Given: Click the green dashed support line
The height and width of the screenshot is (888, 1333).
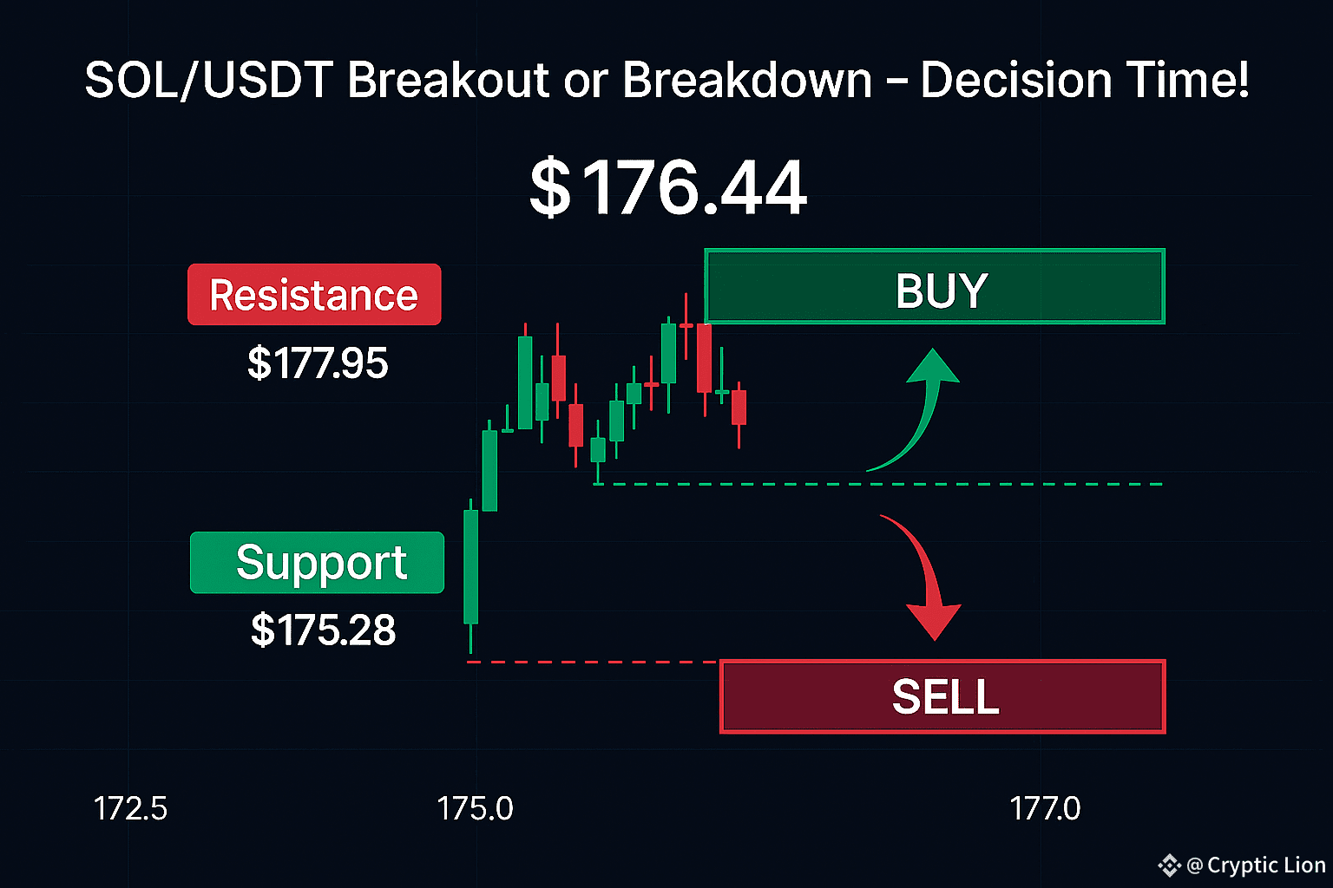Looking at the screenshot, I should [x=878, y=484].
